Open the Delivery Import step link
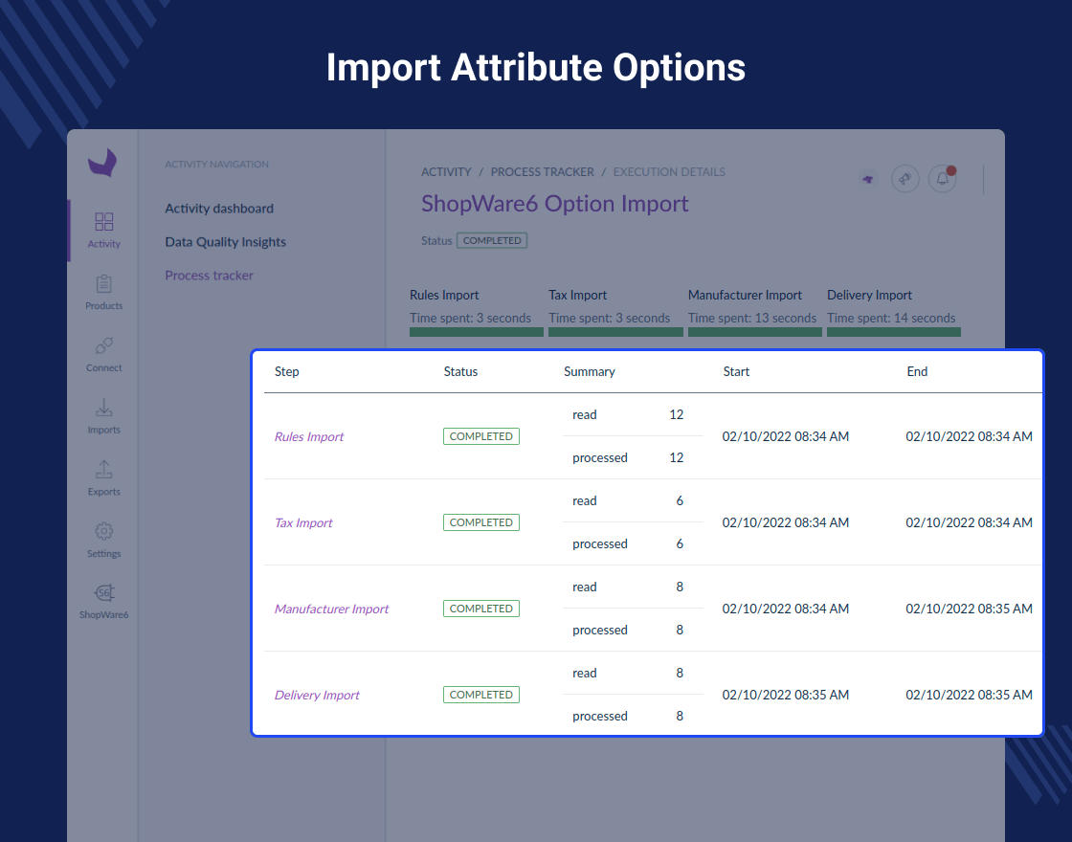 click(x=317, y=695)
